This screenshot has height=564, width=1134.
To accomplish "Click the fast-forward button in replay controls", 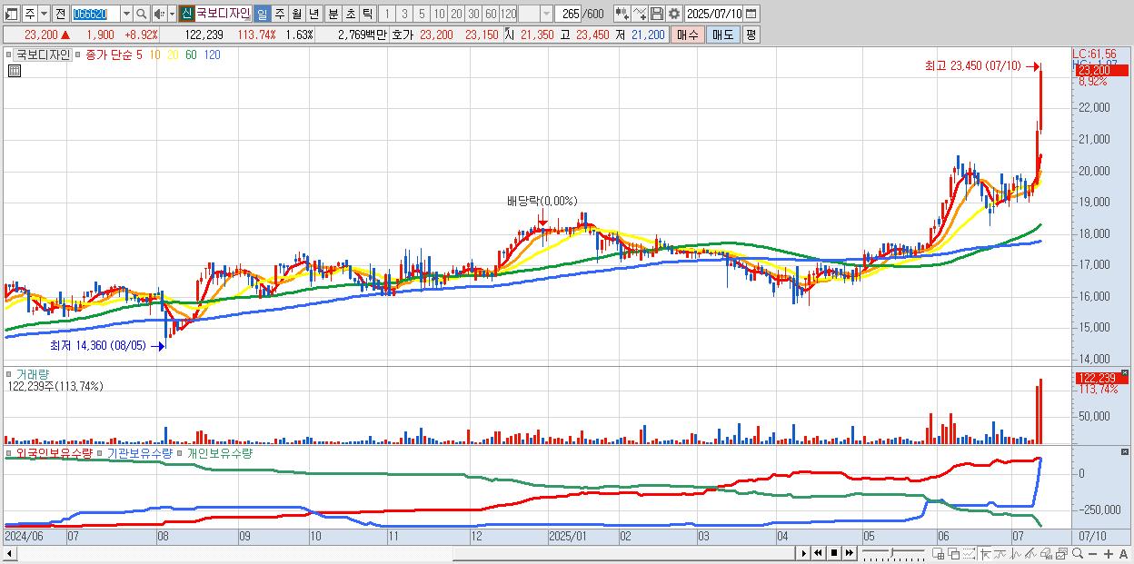I will tap(850, 553).
